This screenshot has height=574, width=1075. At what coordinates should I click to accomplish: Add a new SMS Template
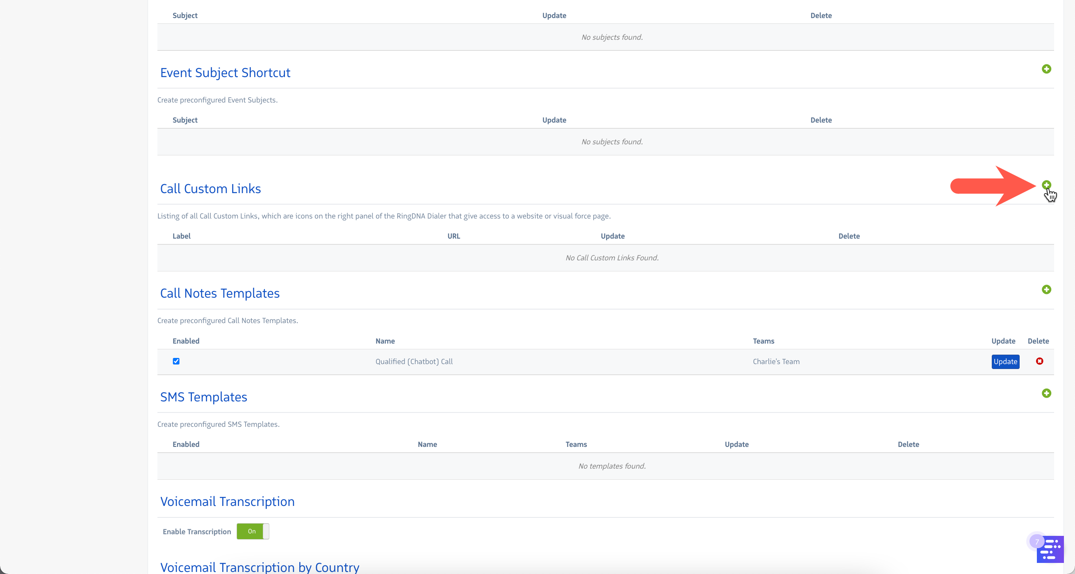[x=1046, y=393]
